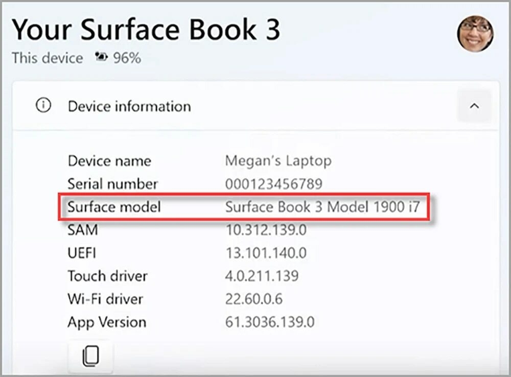Viewport: 511px width, 377px height.
Task: Select the Touch driver version 4.0.211.139
Action: coord(262,276)
